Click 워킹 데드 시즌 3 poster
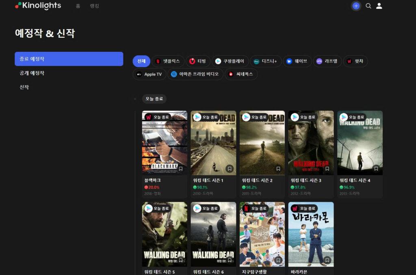Screen dimensions: 416x275 coord(311,143)
